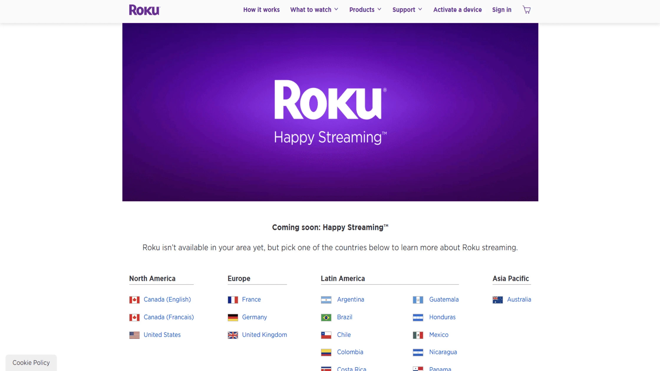Click the Australia flag icon
Viewport: 660px width, 371px height.
coord(498,299)
